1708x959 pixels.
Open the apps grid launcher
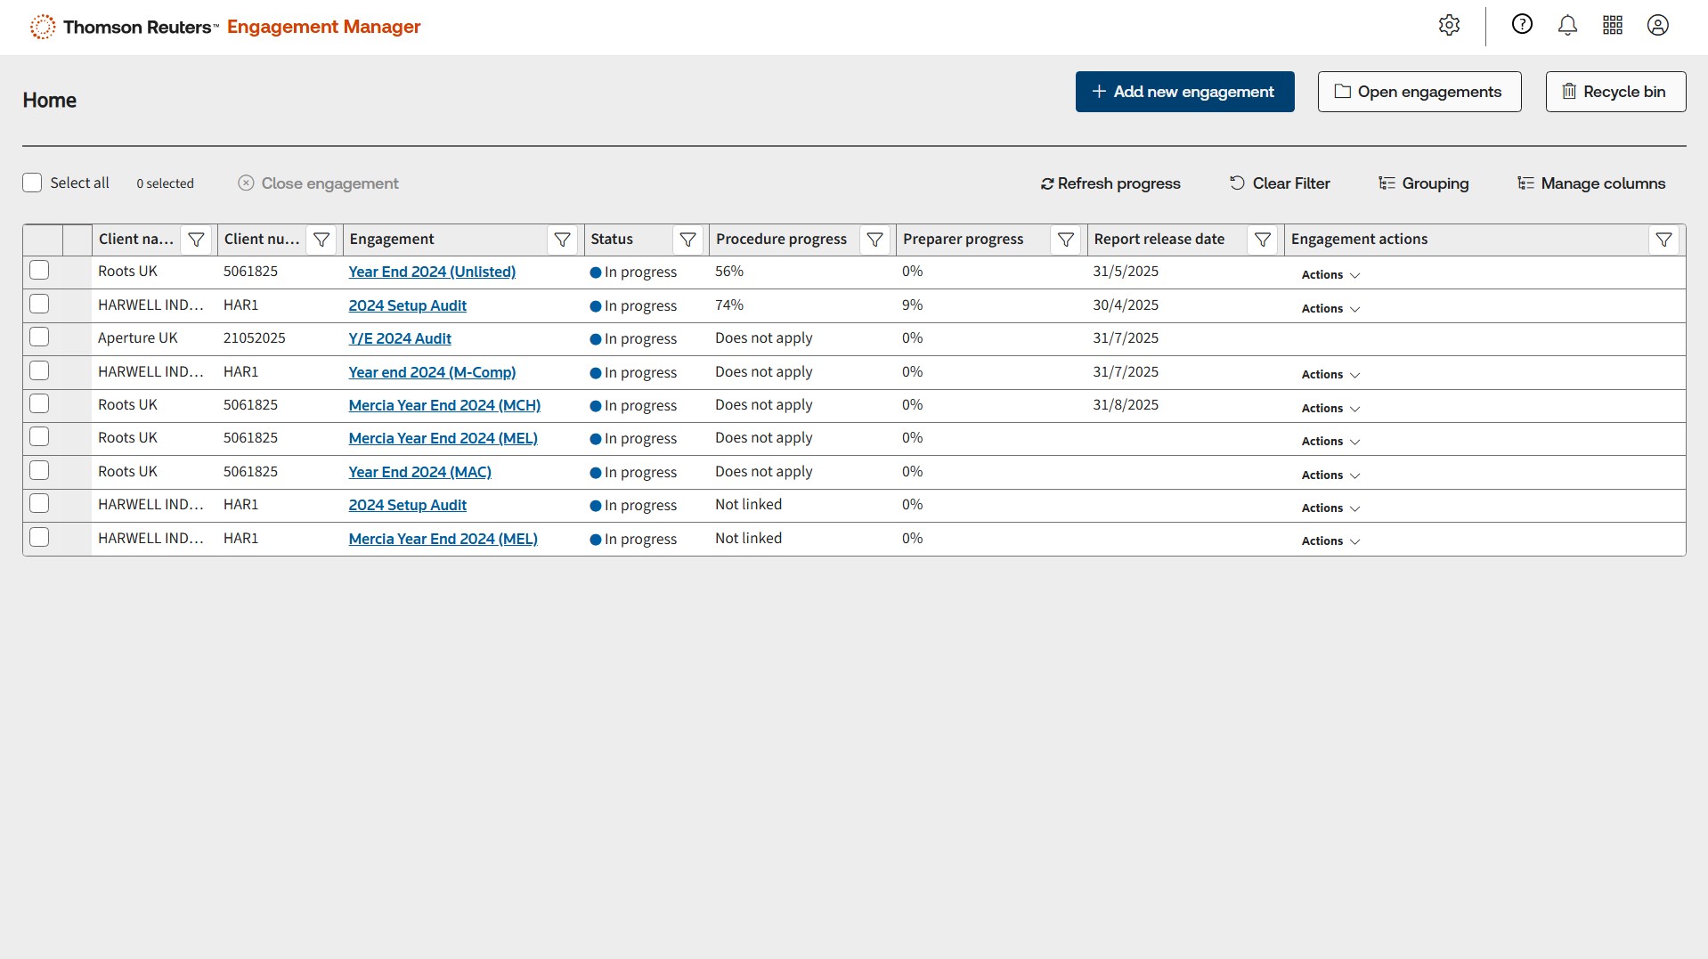click(x=1613, y=26)
